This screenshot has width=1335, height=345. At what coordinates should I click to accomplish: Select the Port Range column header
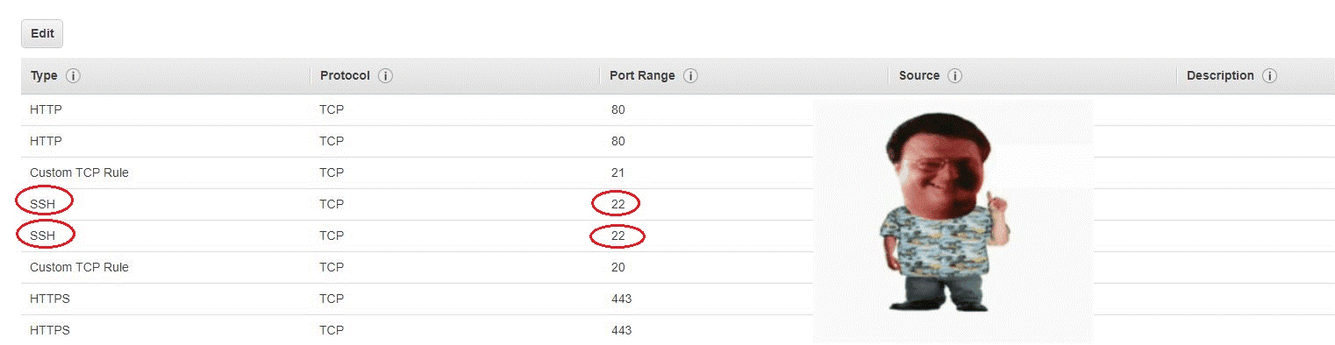click(x=642, y=76)
